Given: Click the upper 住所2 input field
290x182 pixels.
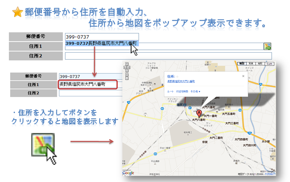Looking at the screenshot, I should click(168, 56).
